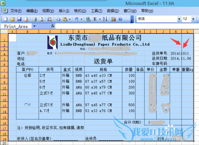Viewport: 199px width, 145px height.
Task: Expand the AutoSum dropdown arrow
Action: 100,19
